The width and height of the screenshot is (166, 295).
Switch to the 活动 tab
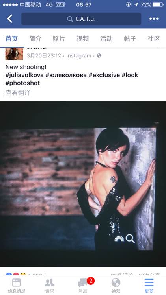[x=106, y=39]
